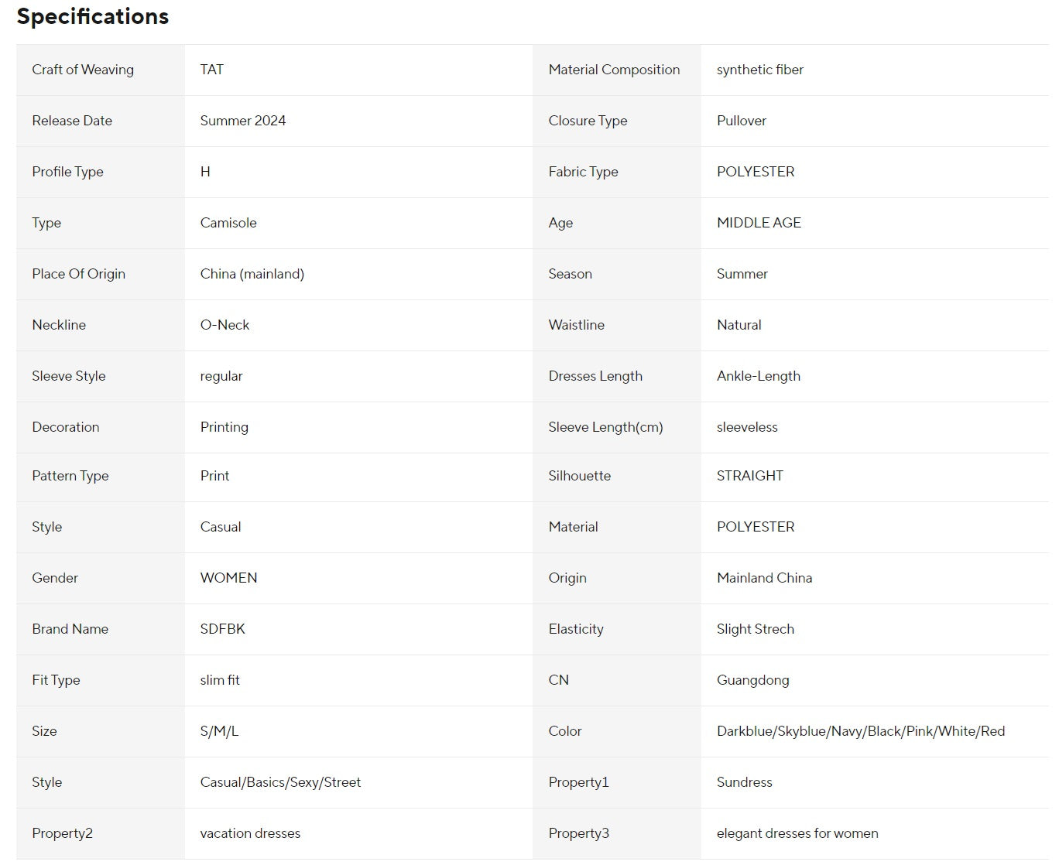Click the "STRAIGHT" silhouette value
This screenshot has width=1059, height=865.
[750, 476]
